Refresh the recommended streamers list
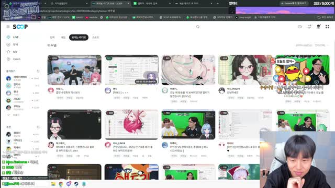 (x=38, y=127)
